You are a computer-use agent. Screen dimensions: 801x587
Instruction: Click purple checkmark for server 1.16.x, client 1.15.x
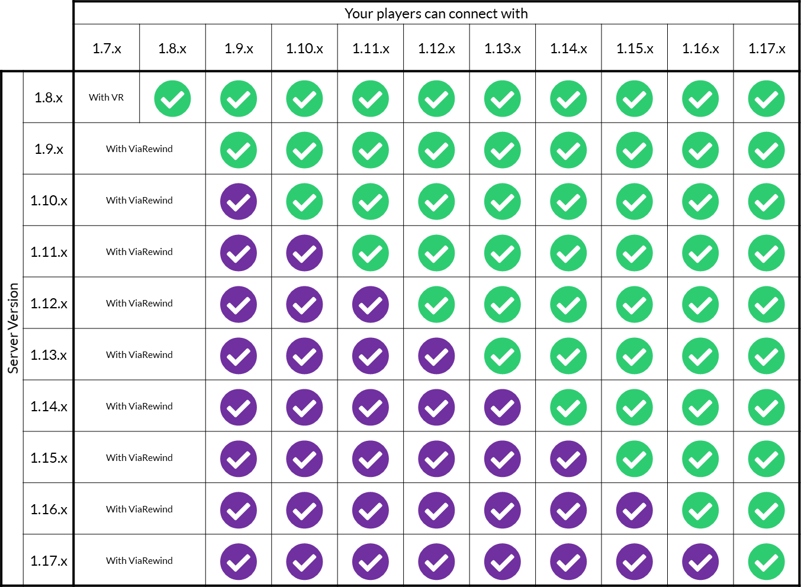tap(635, 511)
